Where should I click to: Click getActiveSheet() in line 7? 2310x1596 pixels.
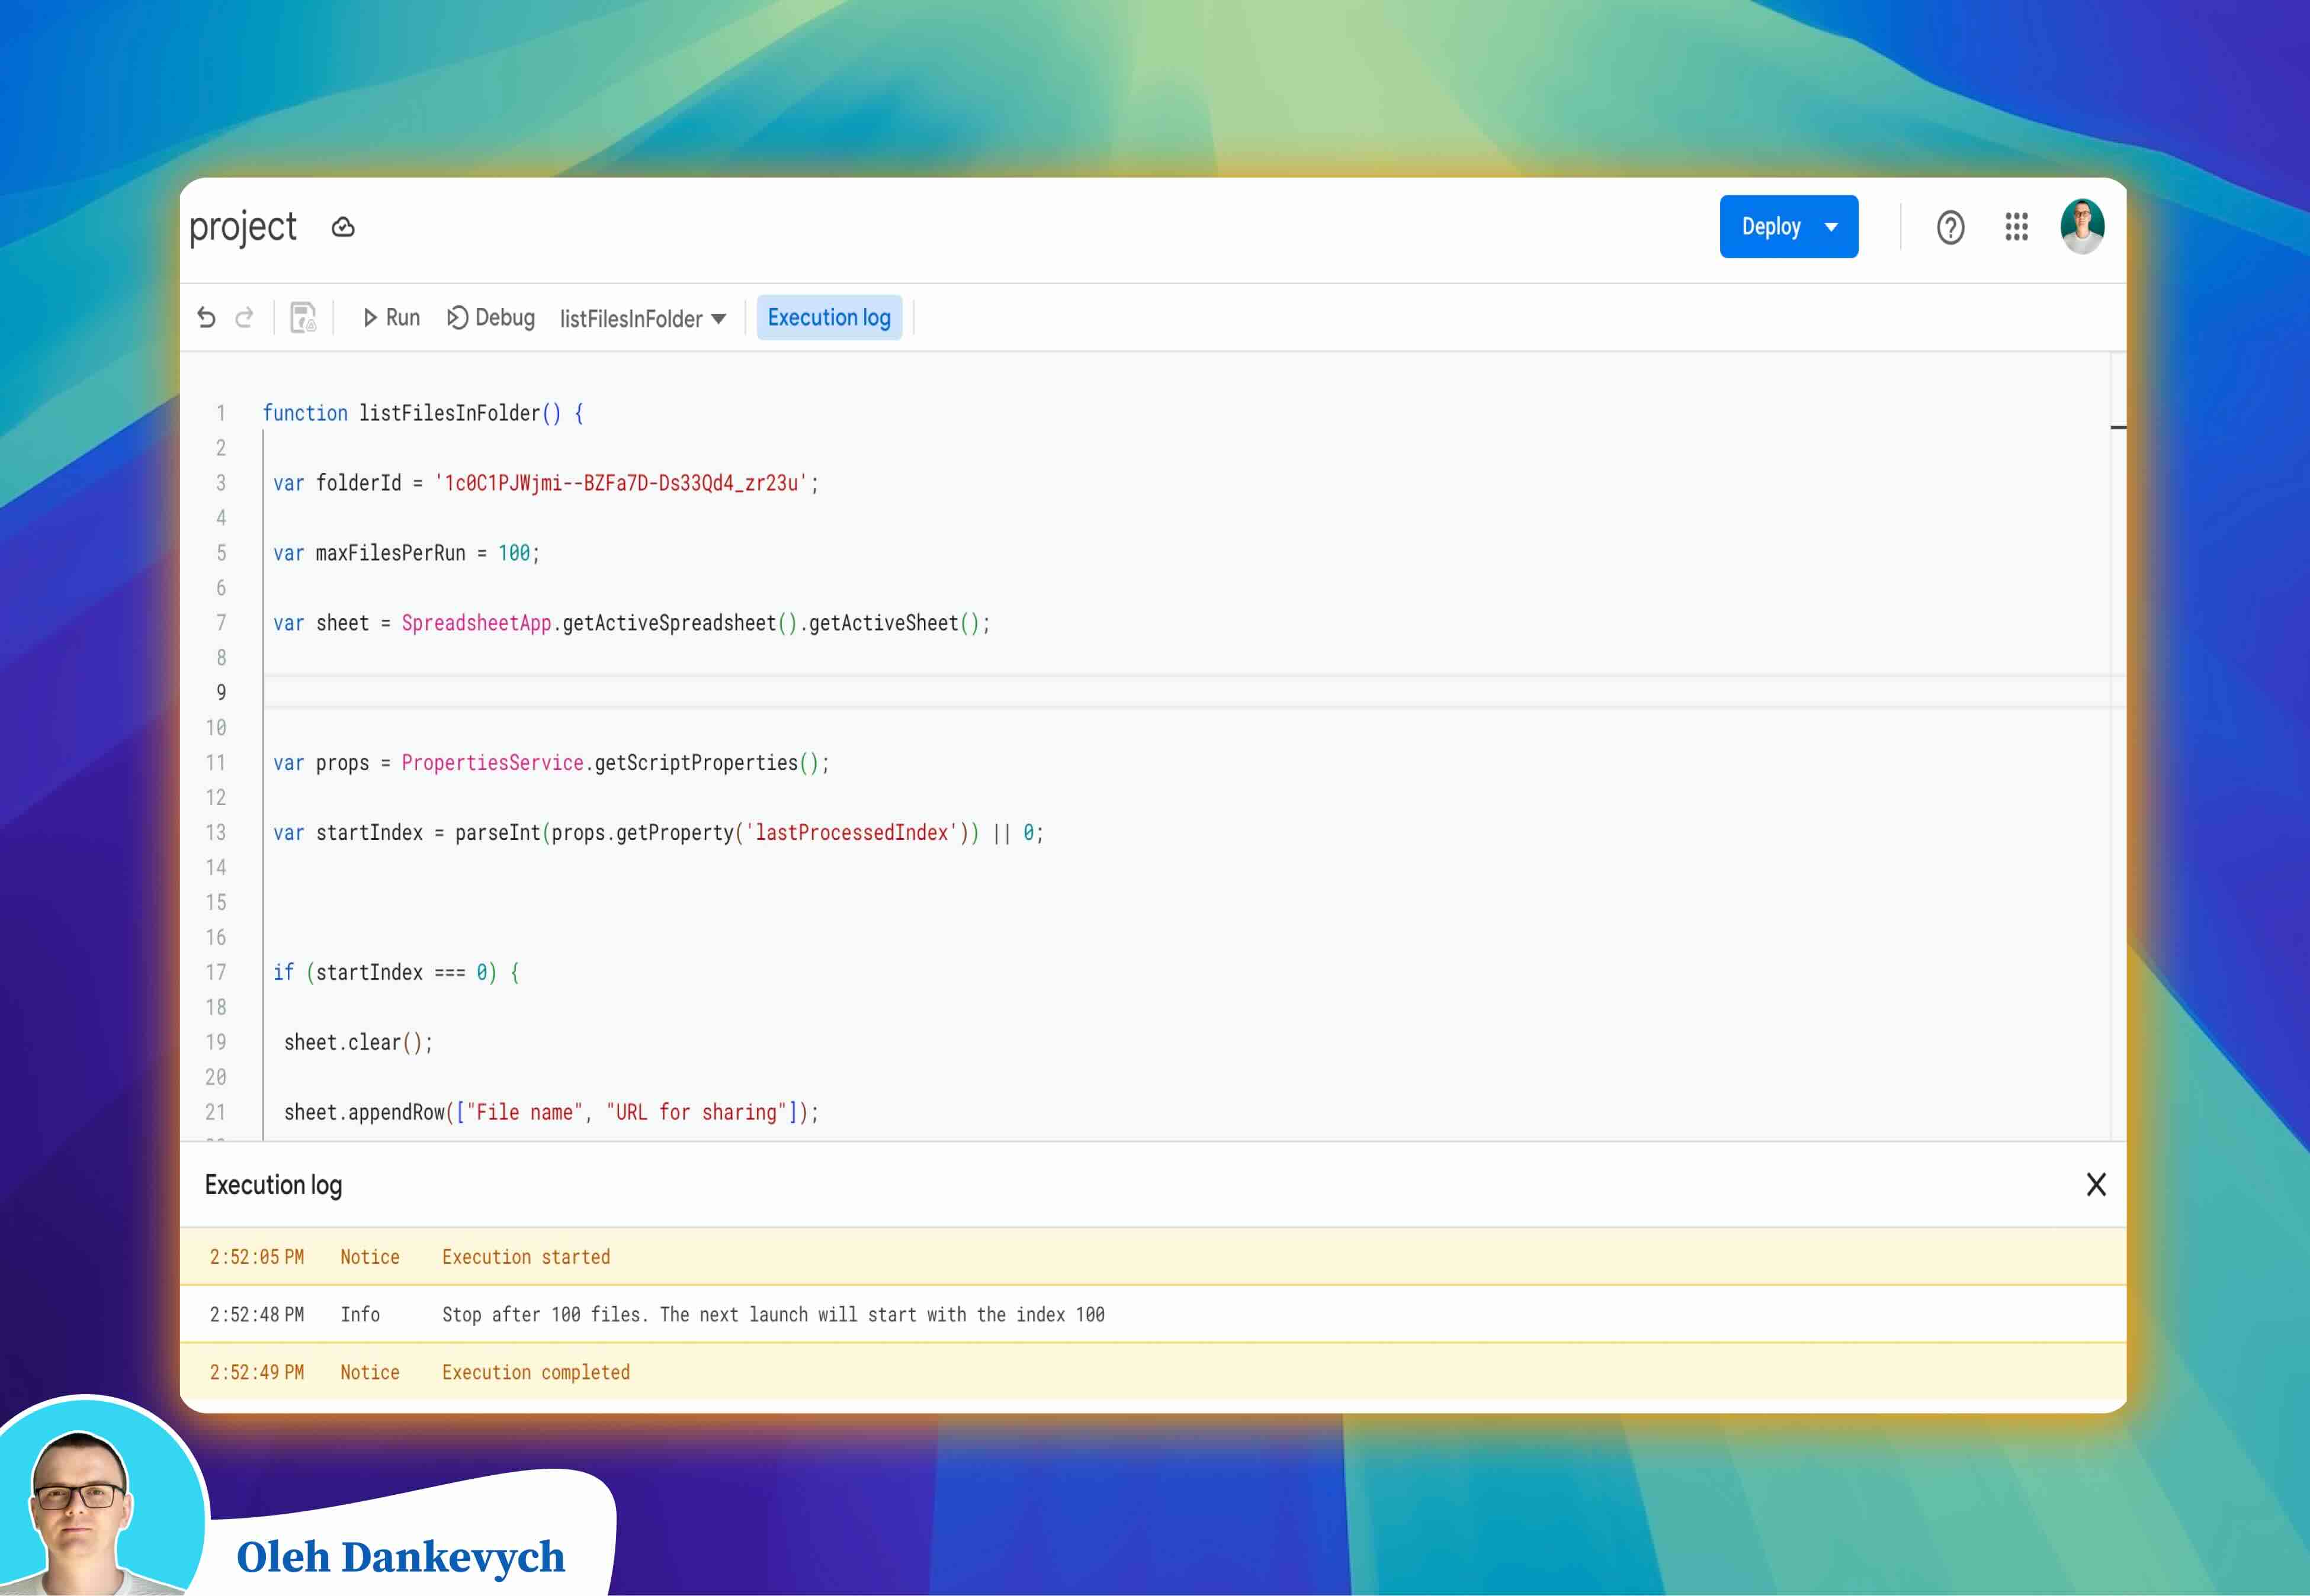pos(894,623)
